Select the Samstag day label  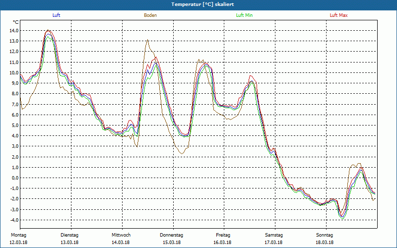click(274, 235)
